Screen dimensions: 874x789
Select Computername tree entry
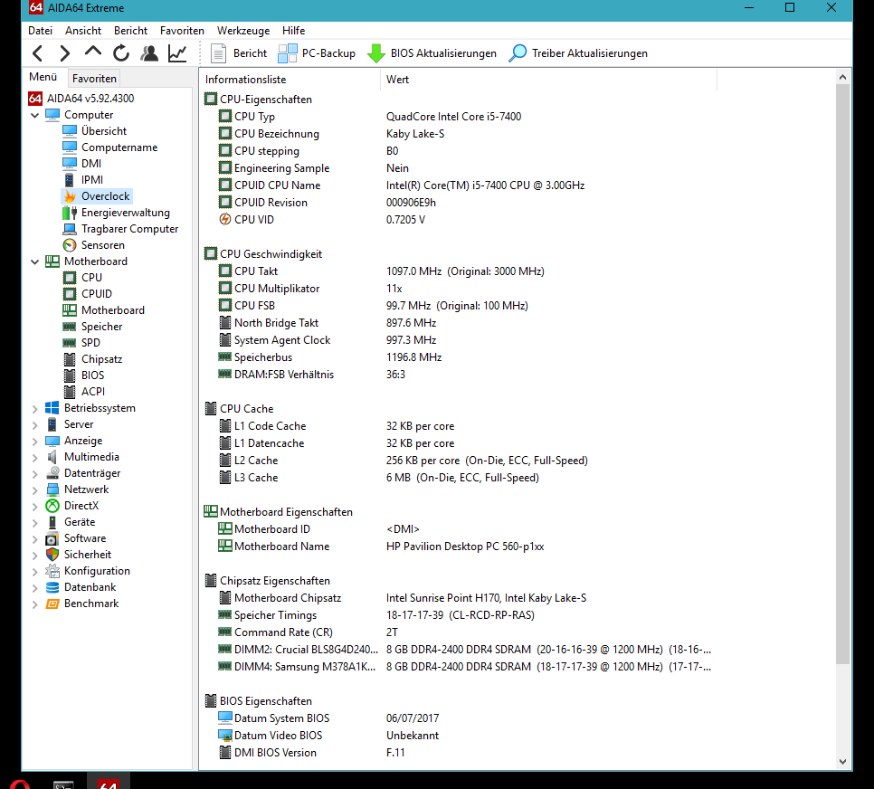coord(109,147)
